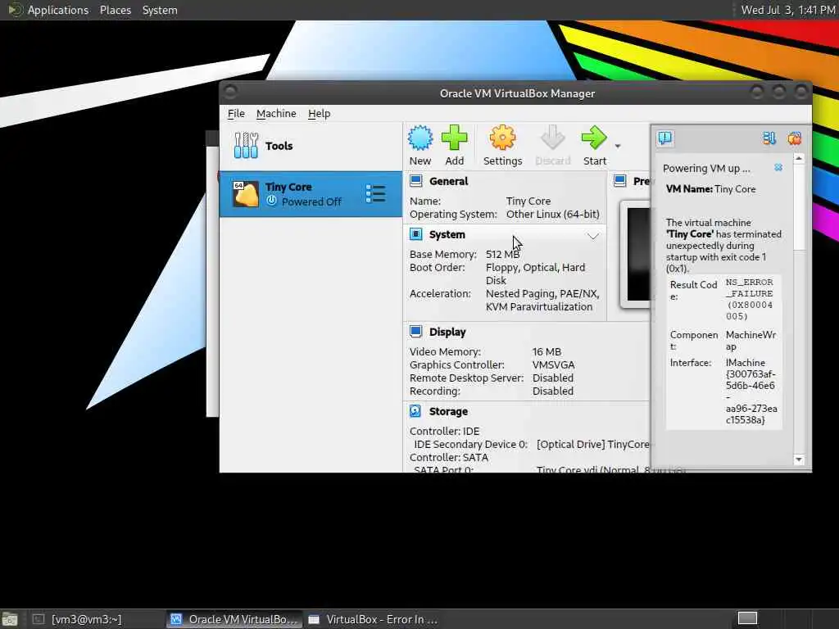Open the Machine menu
The height and width of the screenshot is (629, 839).
coord(276,113)
